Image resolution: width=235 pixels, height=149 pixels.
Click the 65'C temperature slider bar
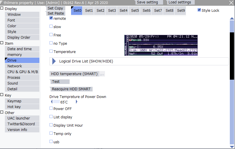click(64, 102)
